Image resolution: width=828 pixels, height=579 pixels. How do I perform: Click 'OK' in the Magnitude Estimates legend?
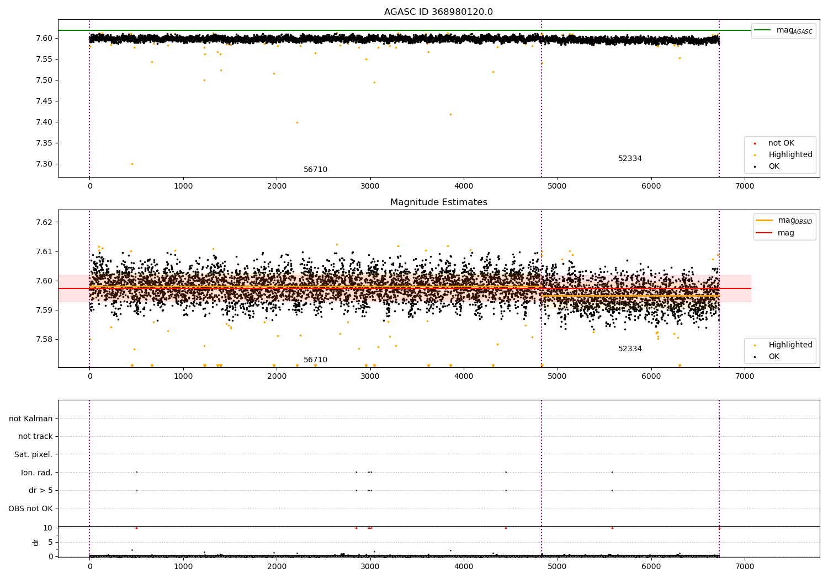pyautogui.click(x=774, y=357)
